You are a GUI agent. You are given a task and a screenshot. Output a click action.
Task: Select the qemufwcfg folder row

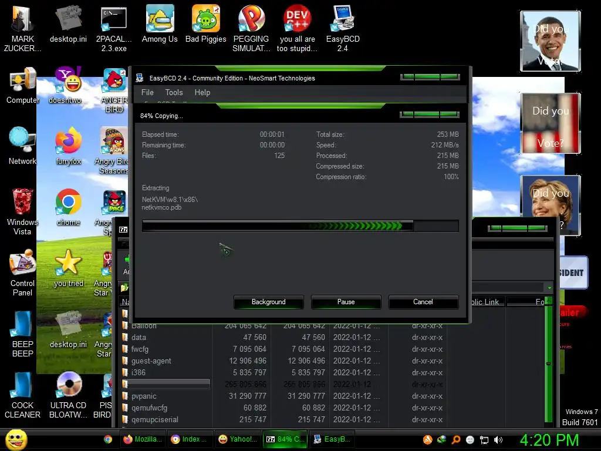click(282, 408)
